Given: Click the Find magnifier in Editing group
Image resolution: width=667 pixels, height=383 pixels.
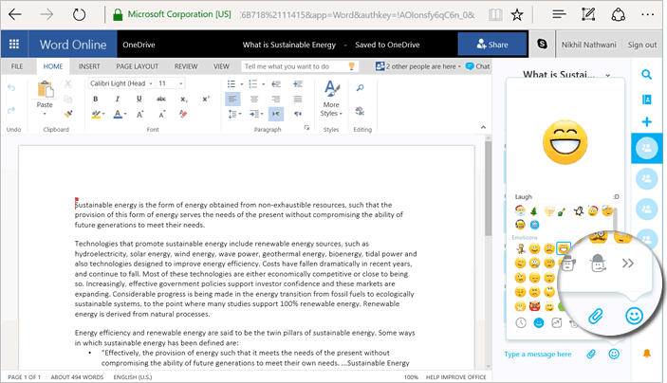Looking at the screenshot, I should 360,87.
